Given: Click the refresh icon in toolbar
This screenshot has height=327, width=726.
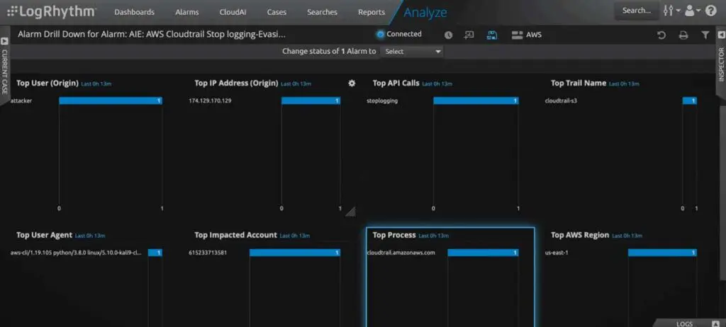Looking at the screenshot, I should coord(661,35).
